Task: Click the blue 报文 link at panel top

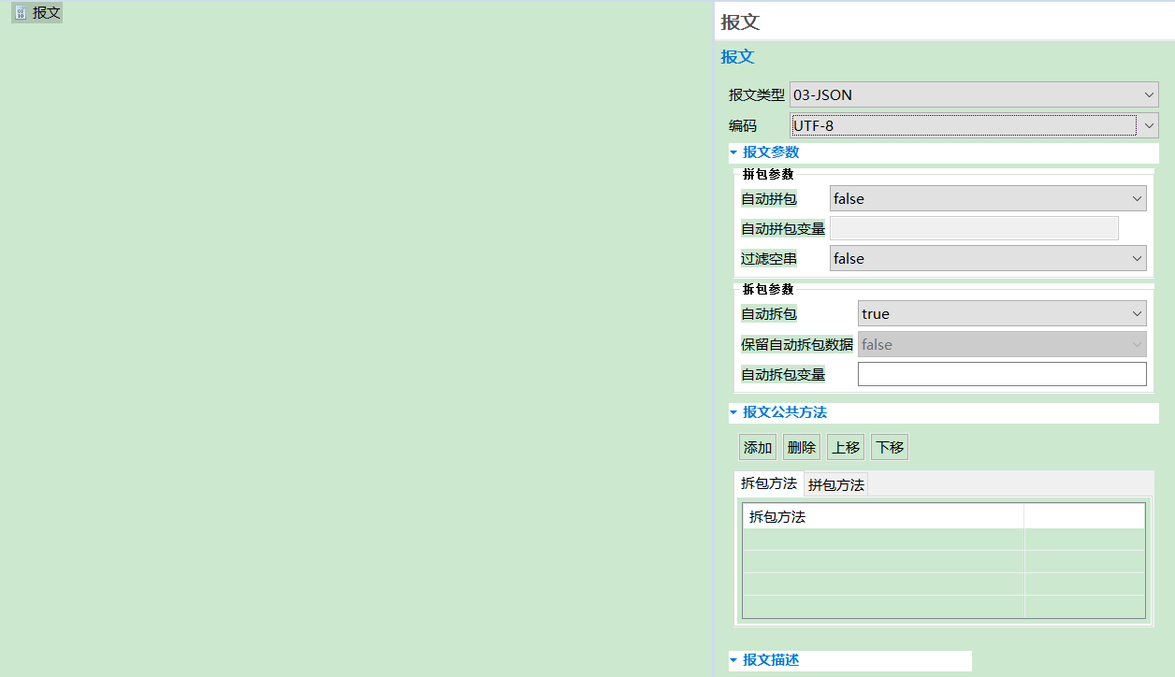Action: (x=738, y=57)
